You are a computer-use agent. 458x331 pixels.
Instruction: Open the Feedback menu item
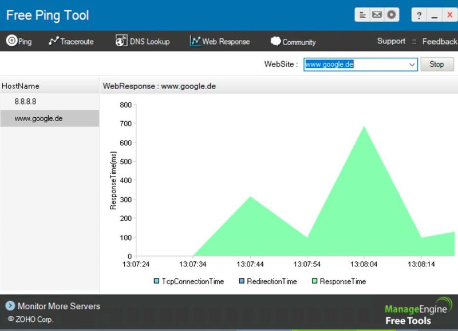pyautogui.click(x=440, y=41)
